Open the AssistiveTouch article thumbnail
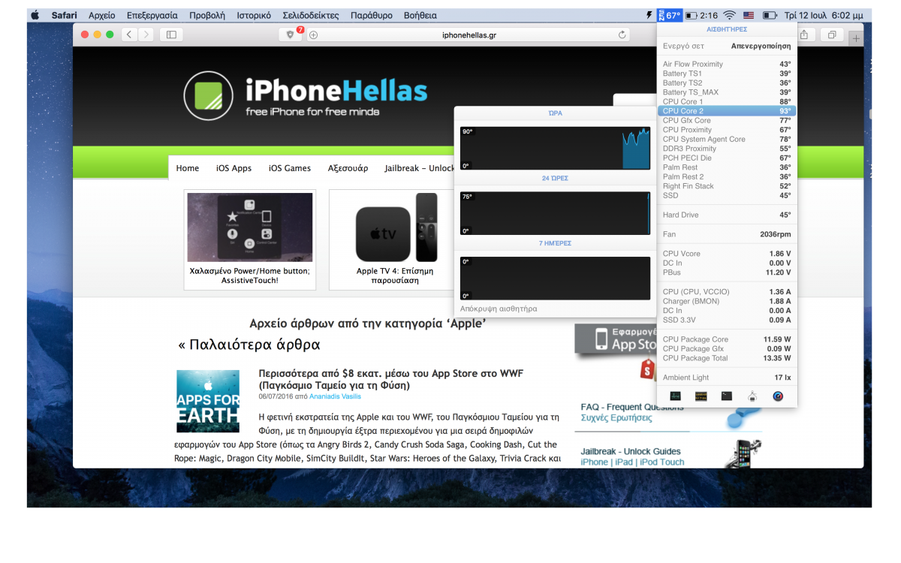 tap(250, 229)
